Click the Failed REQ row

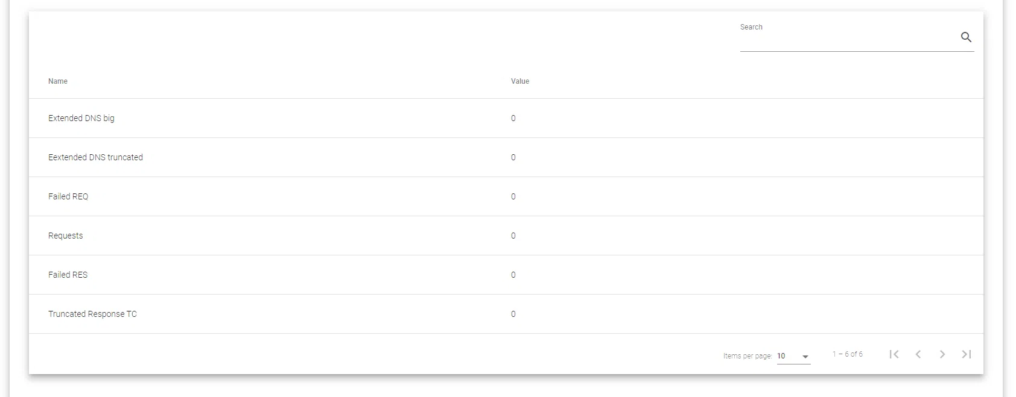[68, 196]
